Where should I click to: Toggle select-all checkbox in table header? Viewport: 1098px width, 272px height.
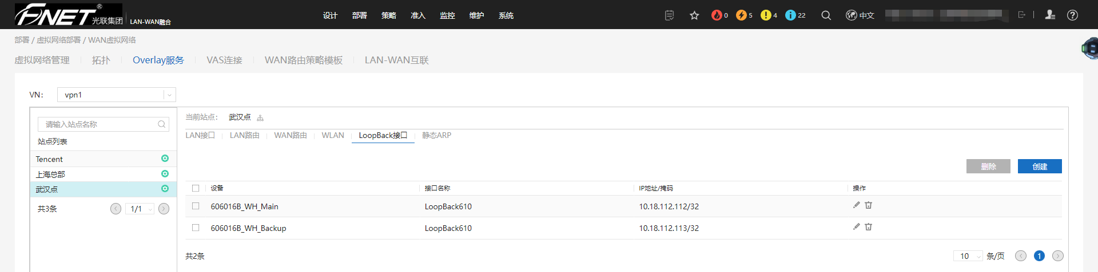point(196,188)
